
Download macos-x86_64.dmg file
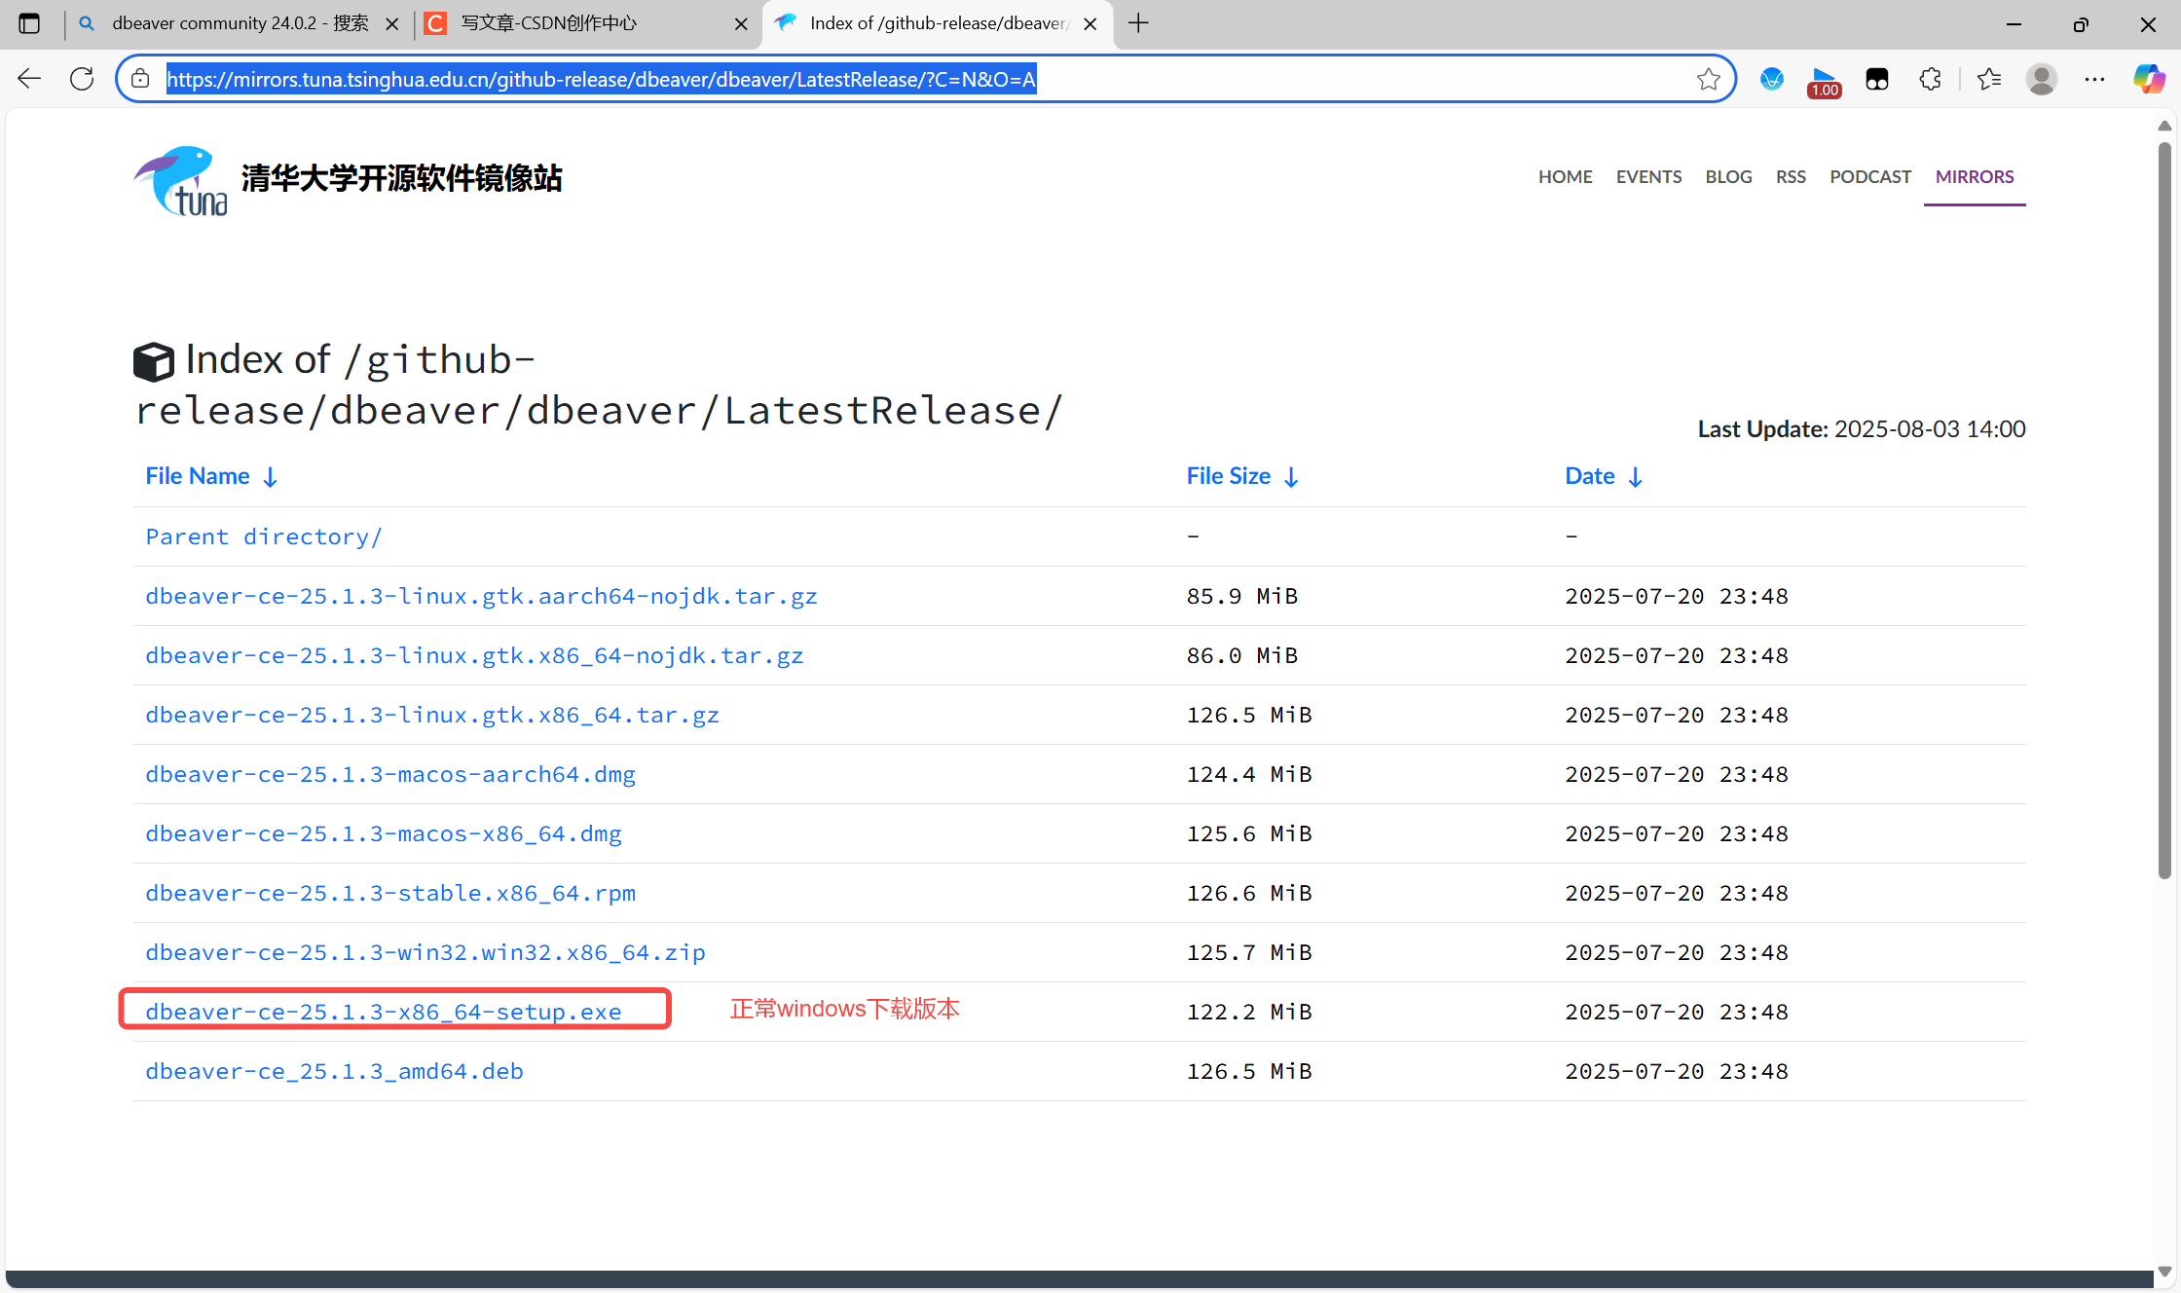[x=384, y=833]
